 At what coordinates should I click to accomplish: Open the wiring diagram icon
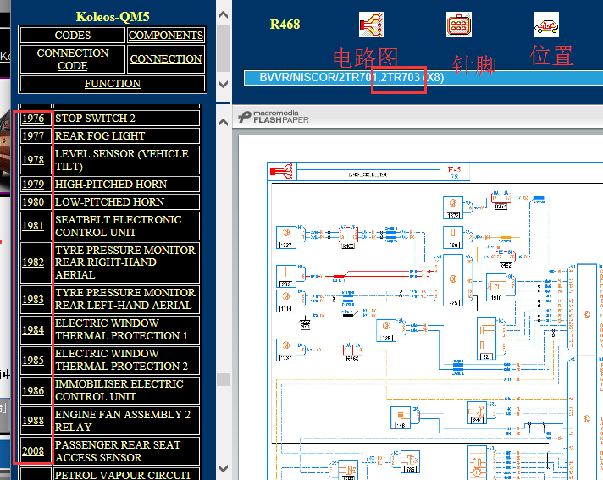(x=372, y=25)
